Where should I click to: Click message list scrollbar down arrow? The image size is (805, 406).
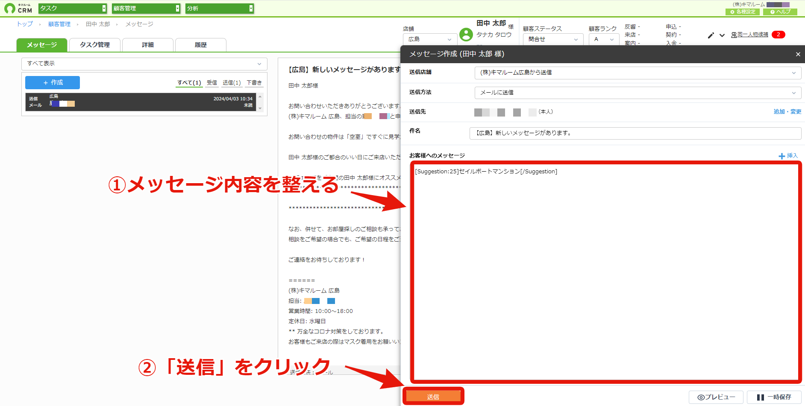point(260,108)
